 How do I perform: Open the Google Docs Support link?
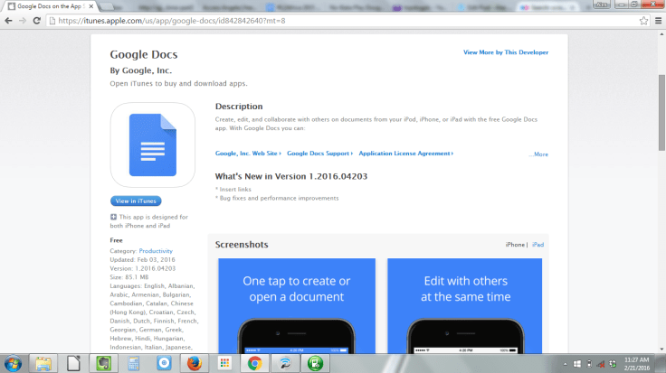coord(319,154)
